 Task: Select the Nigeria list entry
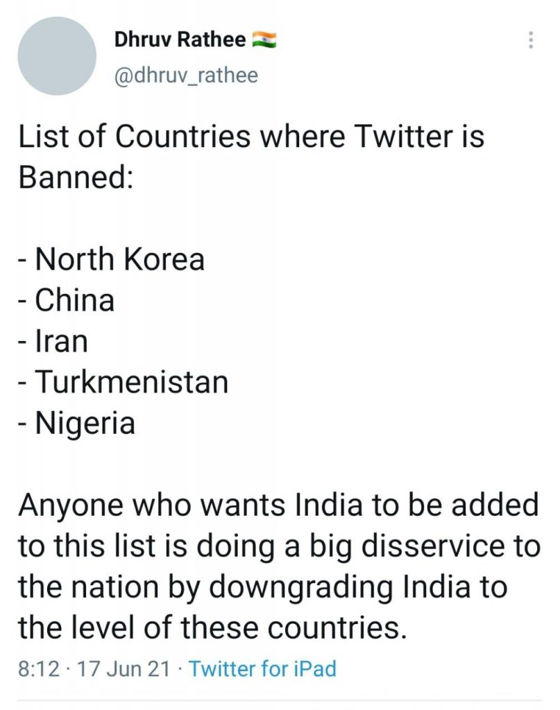[x=85, y=423]
